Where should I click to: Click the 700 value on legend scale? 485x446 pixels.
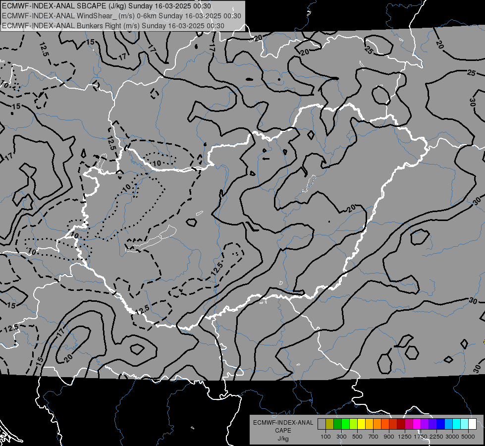pyautogui.click(x=374, y=437)
